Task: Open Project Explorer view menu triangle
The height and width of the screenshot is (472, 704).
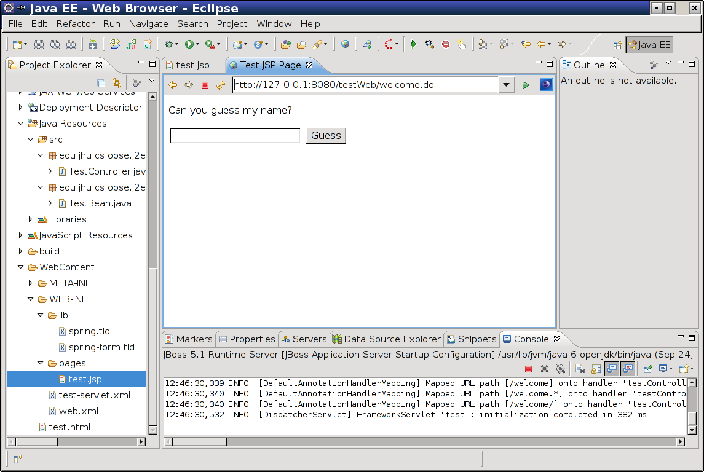Action: (152, 81)
